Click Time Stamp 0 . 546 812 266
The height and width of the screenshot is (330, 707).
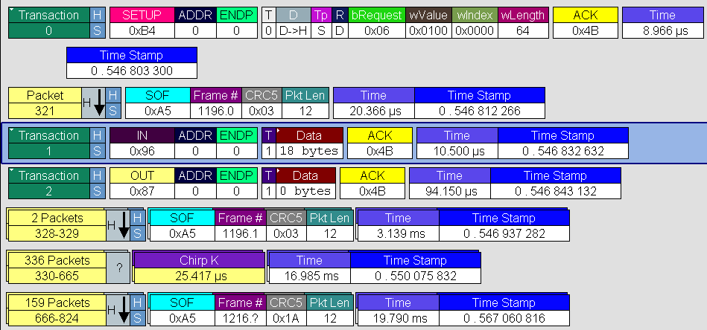(x=480, y=103)
